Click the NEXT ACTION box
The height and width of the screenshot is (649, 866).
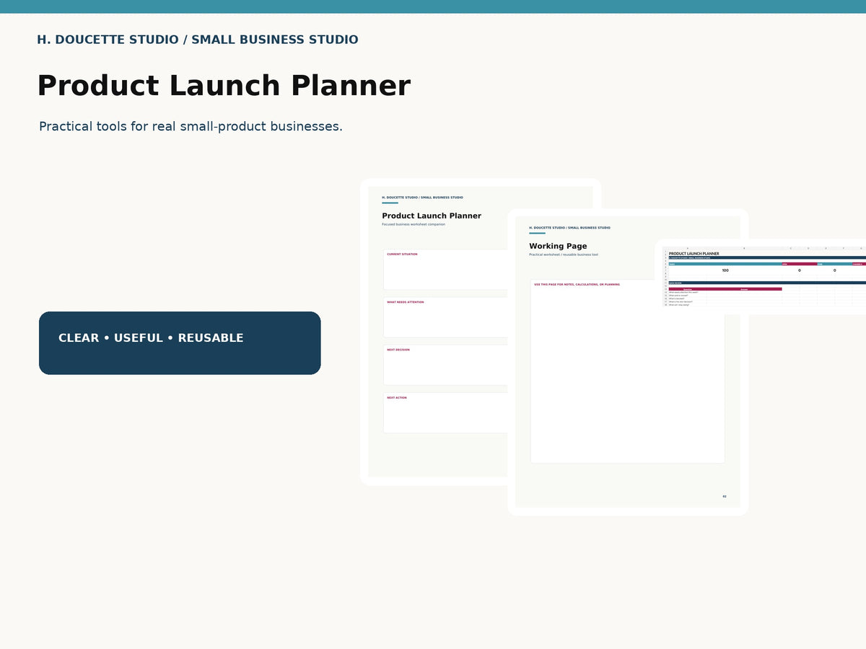coord(445,412)
